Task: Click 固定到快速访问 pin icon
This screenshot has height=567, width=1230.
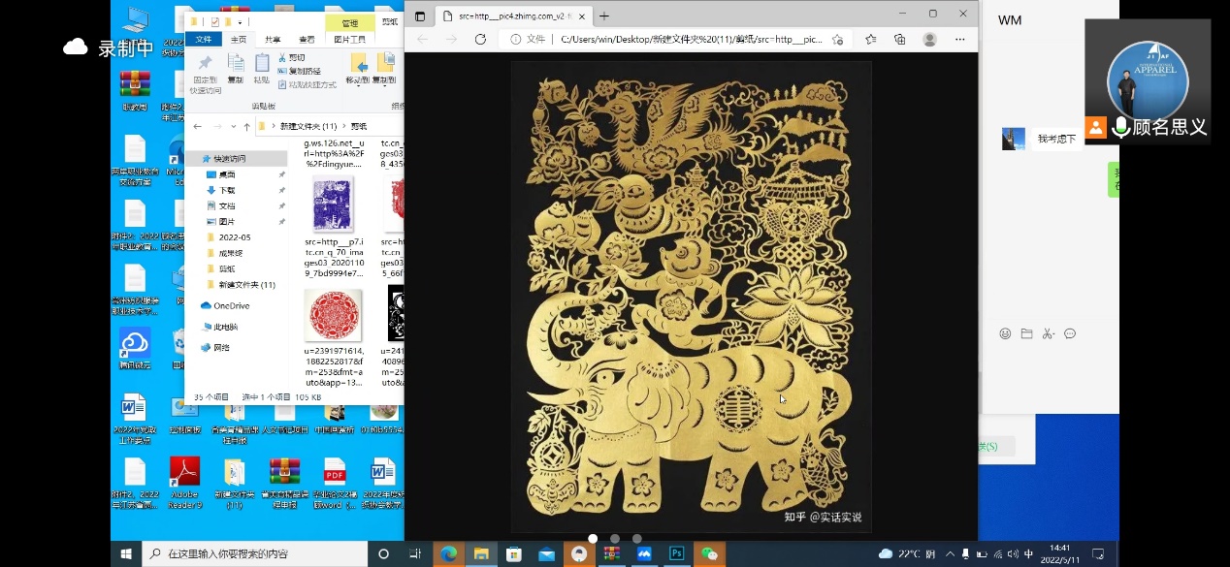Action: tap(205, 73)
